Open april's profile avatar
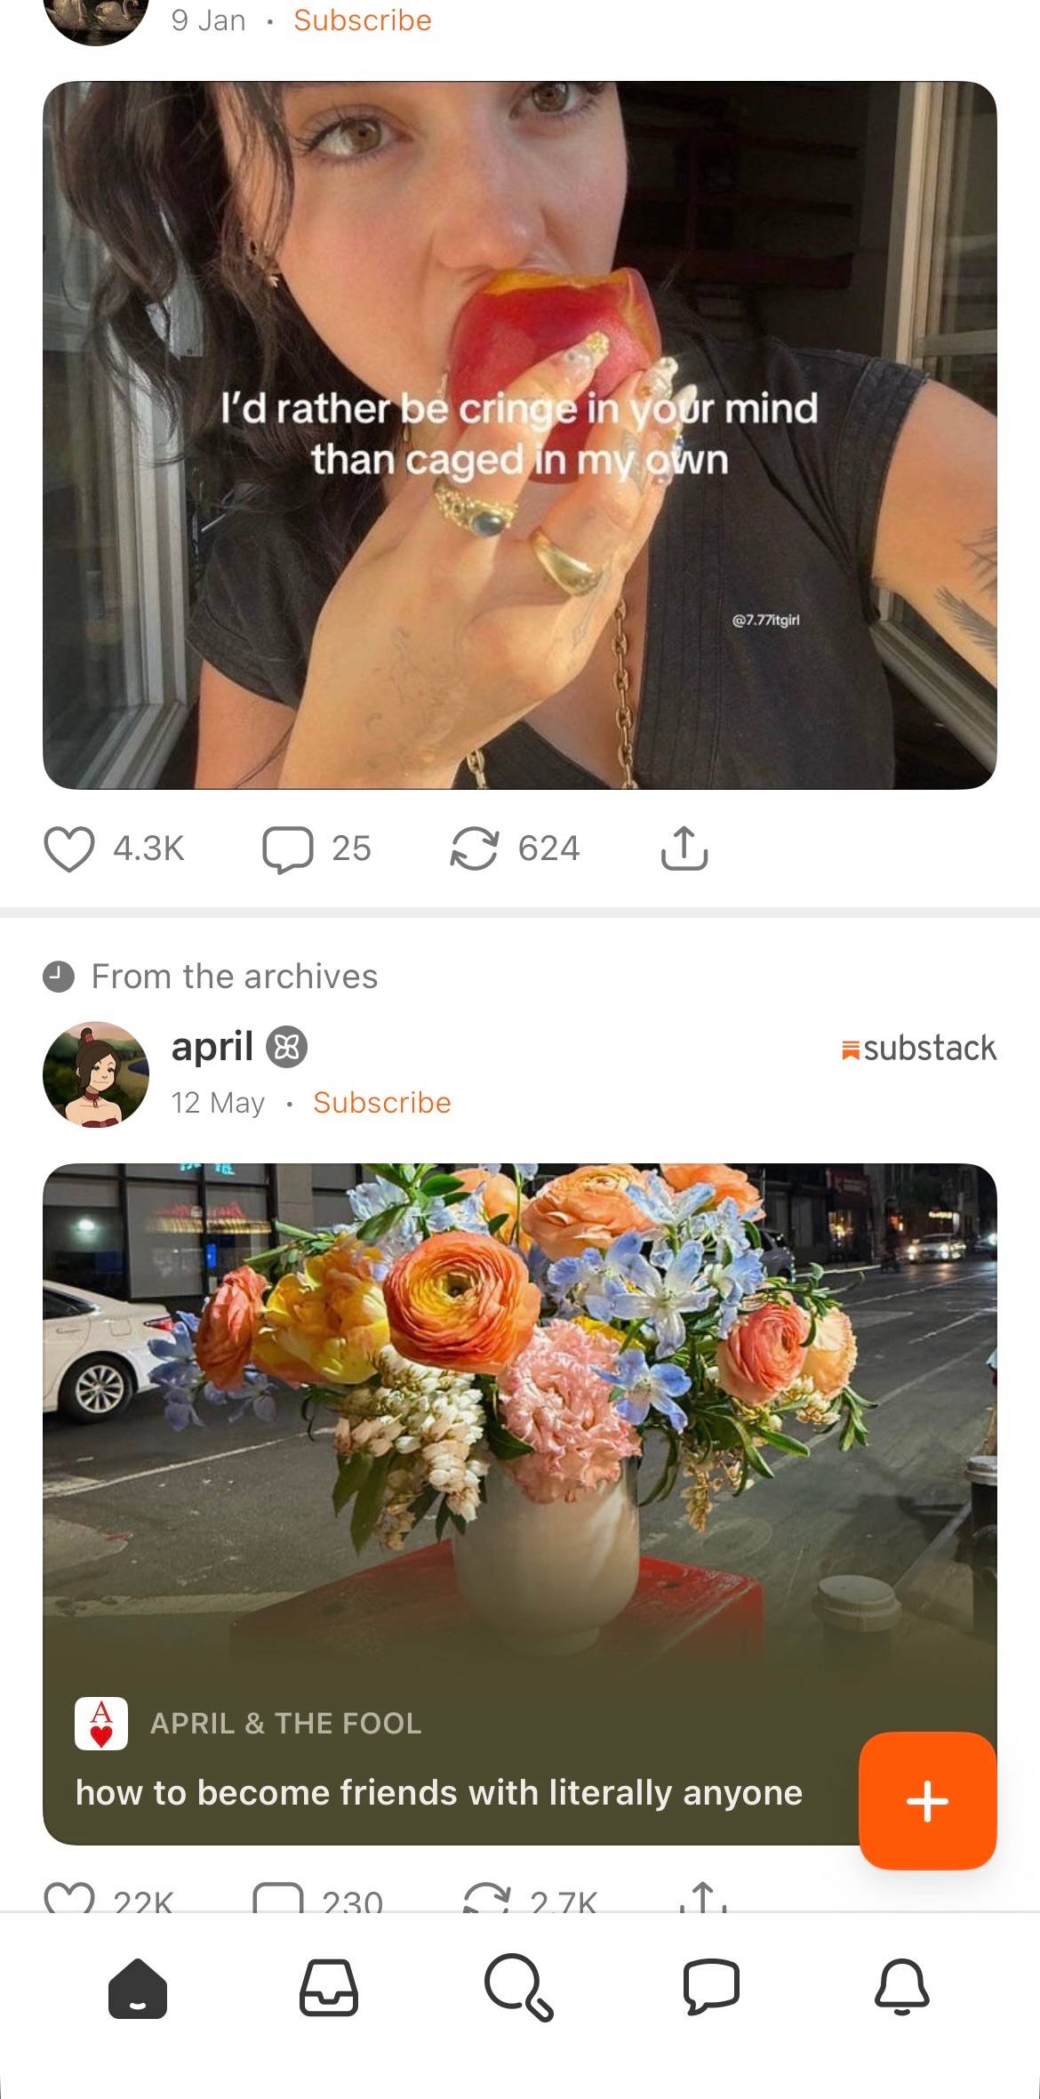 point(96,1074)
